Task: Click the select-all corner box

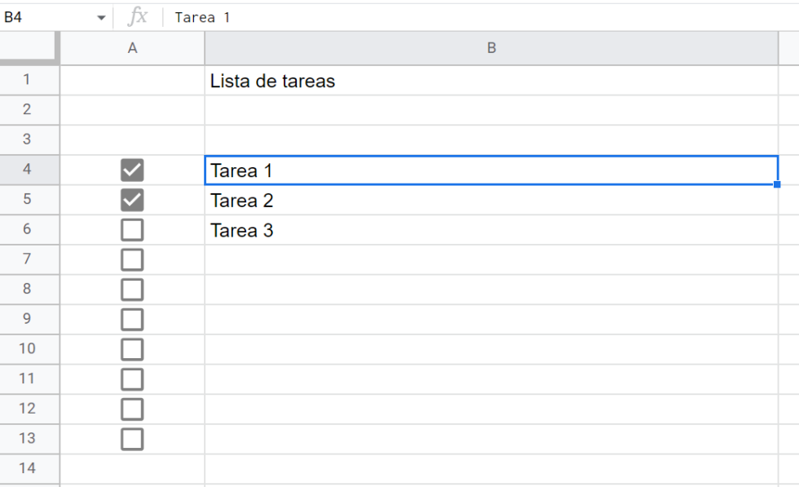Action: click(x=29, y=48)
